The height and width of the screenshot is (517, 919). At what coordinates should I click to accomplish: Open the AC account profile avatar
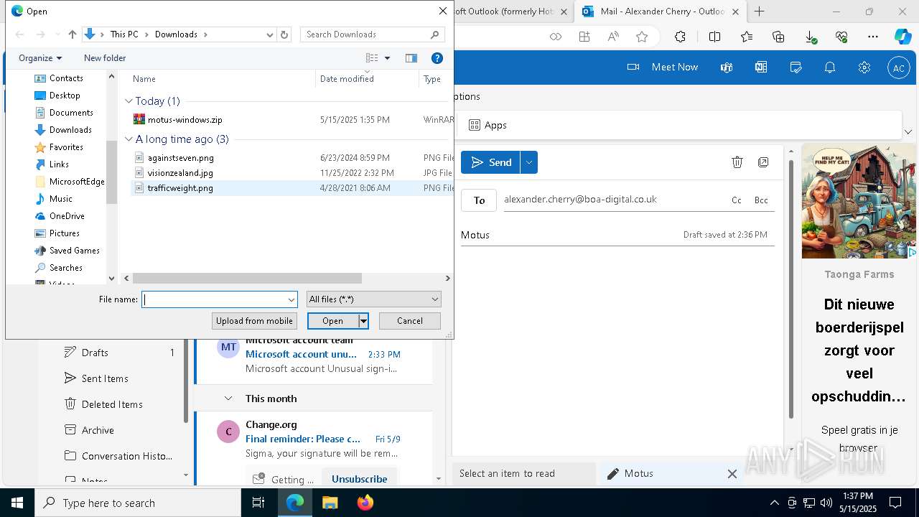[x=898, y=67]
